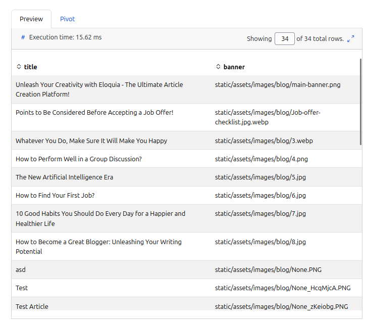Click the vertical scrollbar of results table
This screenshot has width=367, height=321.
coord(360,102)
